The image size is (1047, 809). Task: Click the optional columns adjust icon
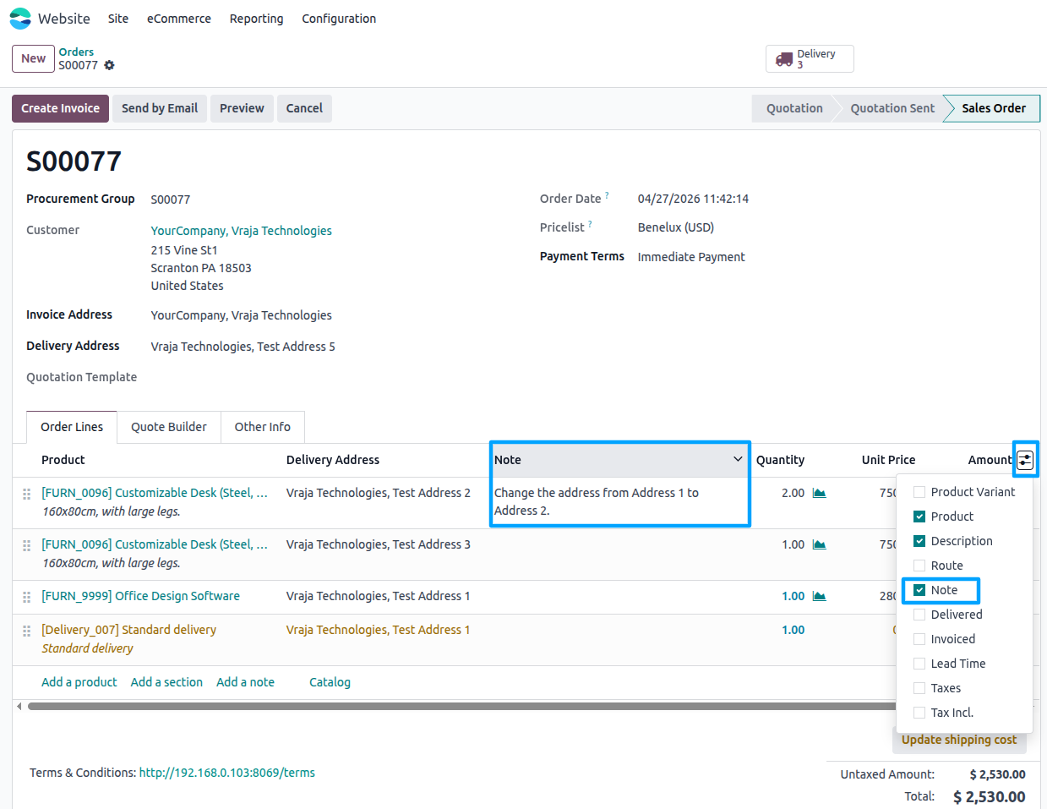1025,460
